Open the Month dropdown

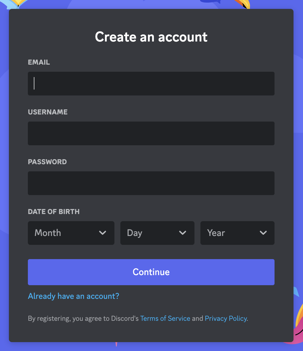point(71,233)
